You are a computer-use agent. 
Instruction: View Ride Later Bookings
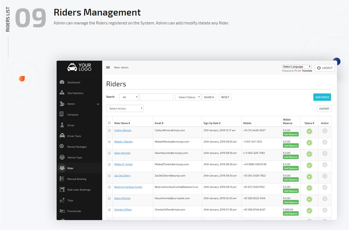(x=79, y=189)
